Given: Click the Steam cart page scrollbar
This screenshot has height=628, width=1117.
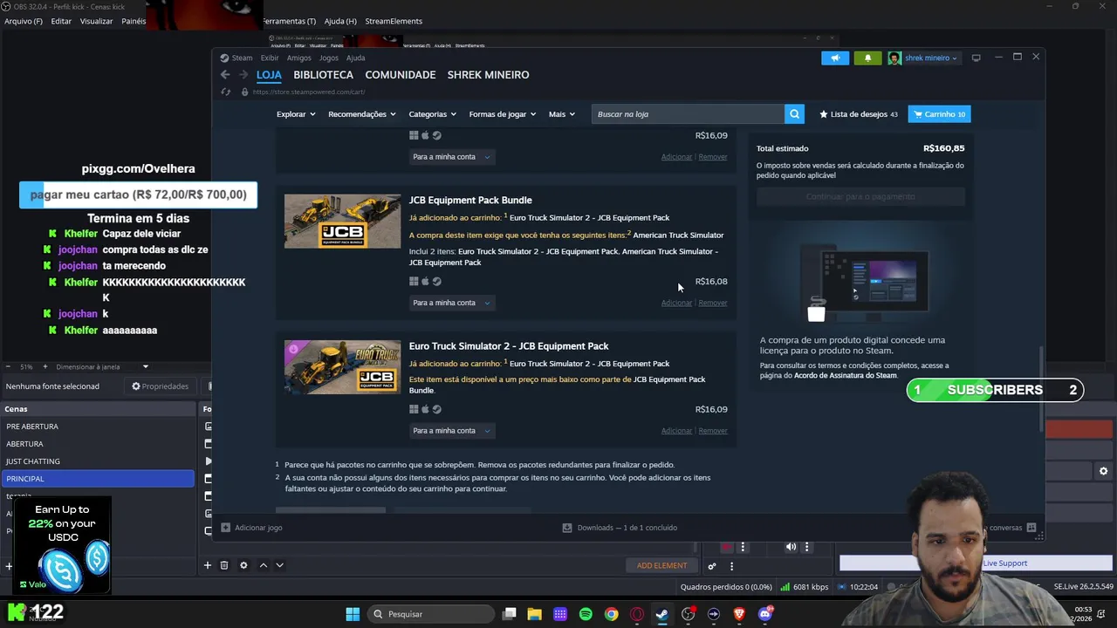Looking at the screenshot, I should pos(1041,388).
